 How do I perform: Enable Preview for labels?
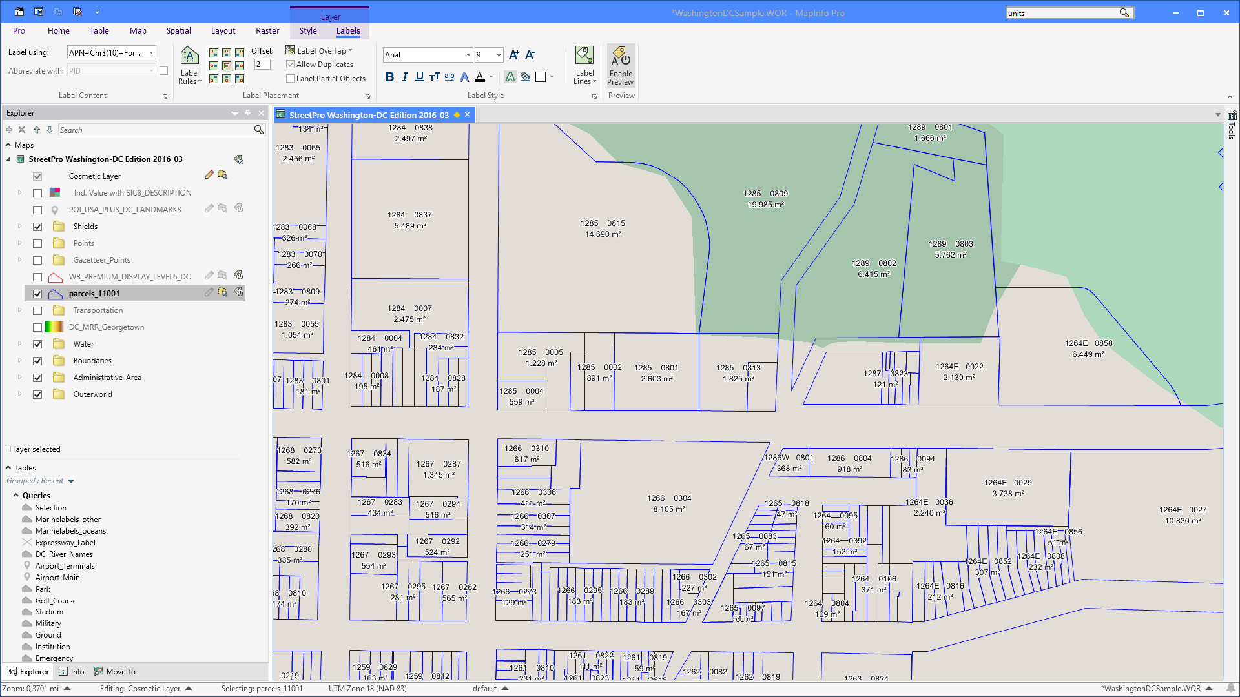pos(620,65)
